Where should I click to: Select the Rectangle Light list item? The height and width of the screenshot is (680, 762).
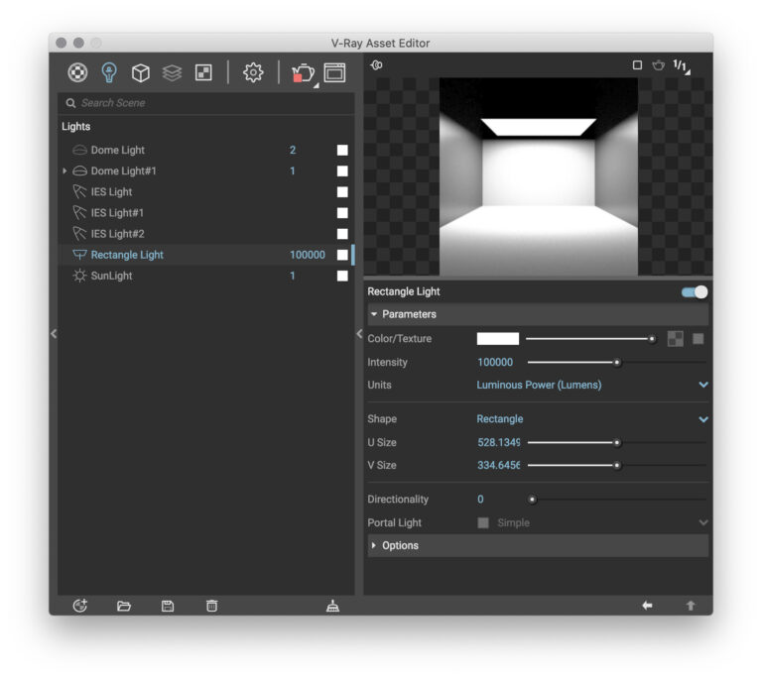click(205, 255)
